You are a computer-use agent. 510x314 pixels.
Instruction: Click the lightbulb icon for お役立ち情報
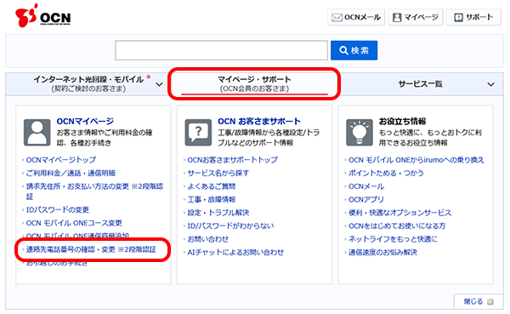tap(360, 132)
